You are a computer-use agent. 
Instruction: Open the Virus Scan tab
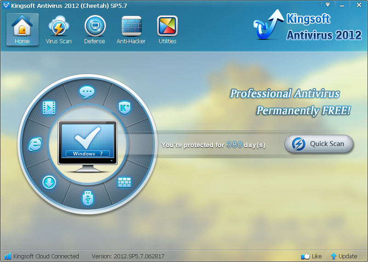pos(58,30)
